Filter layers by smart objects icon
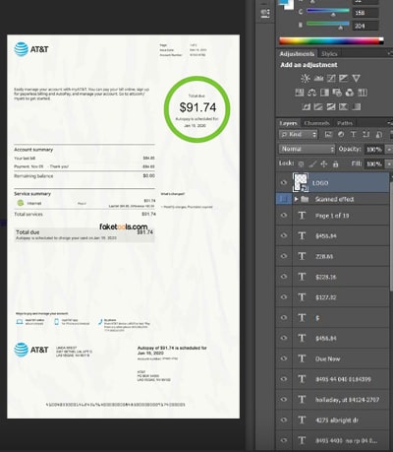The width and height of the screenshot is (393, 452). (378, 134)
